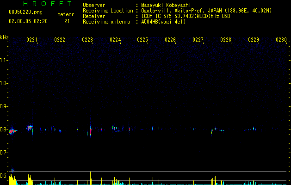
Task: Click the 0223 time marker
Action: (87, 40)
